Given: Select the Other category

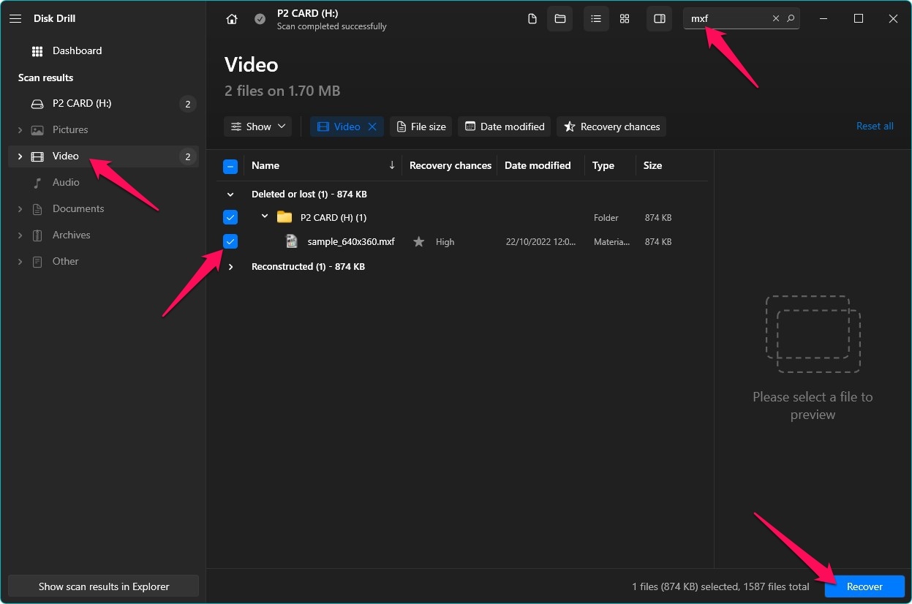Looking at the screenshot, I should click(x=103, y=262).
